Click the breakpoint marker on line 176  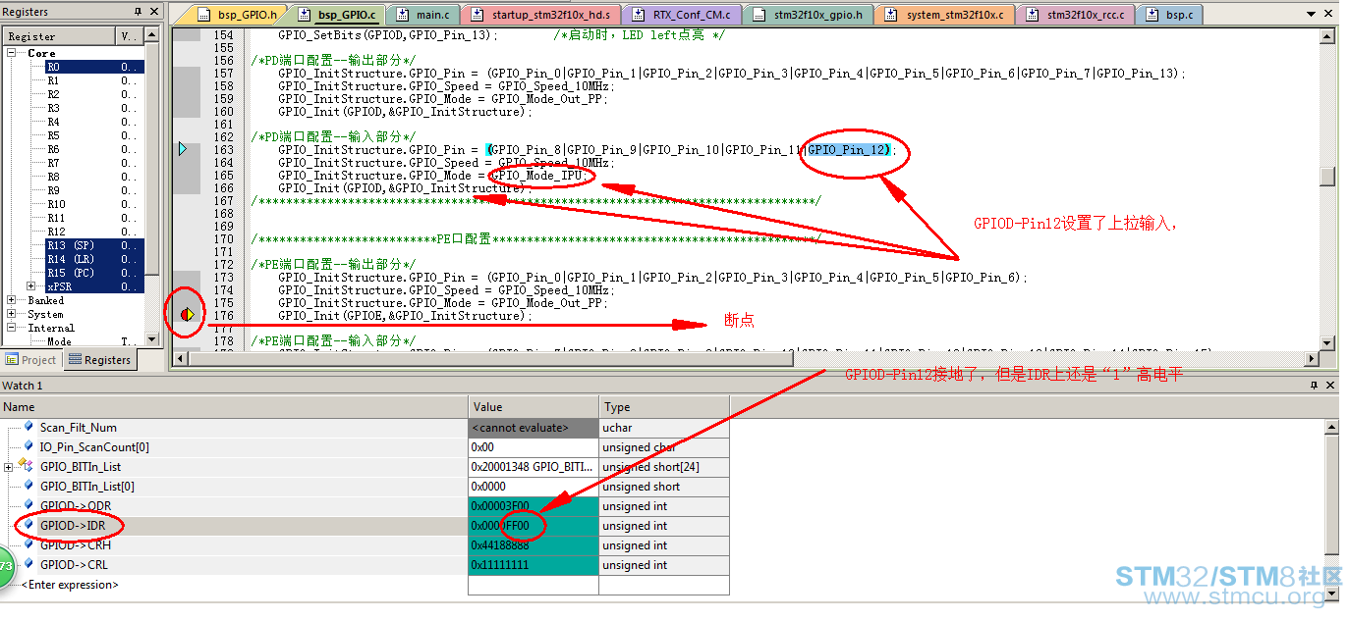tap(187, 315)
